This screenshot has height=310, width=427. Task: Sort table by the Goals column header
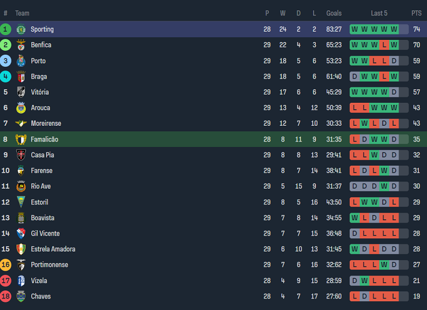coord(333,13)
